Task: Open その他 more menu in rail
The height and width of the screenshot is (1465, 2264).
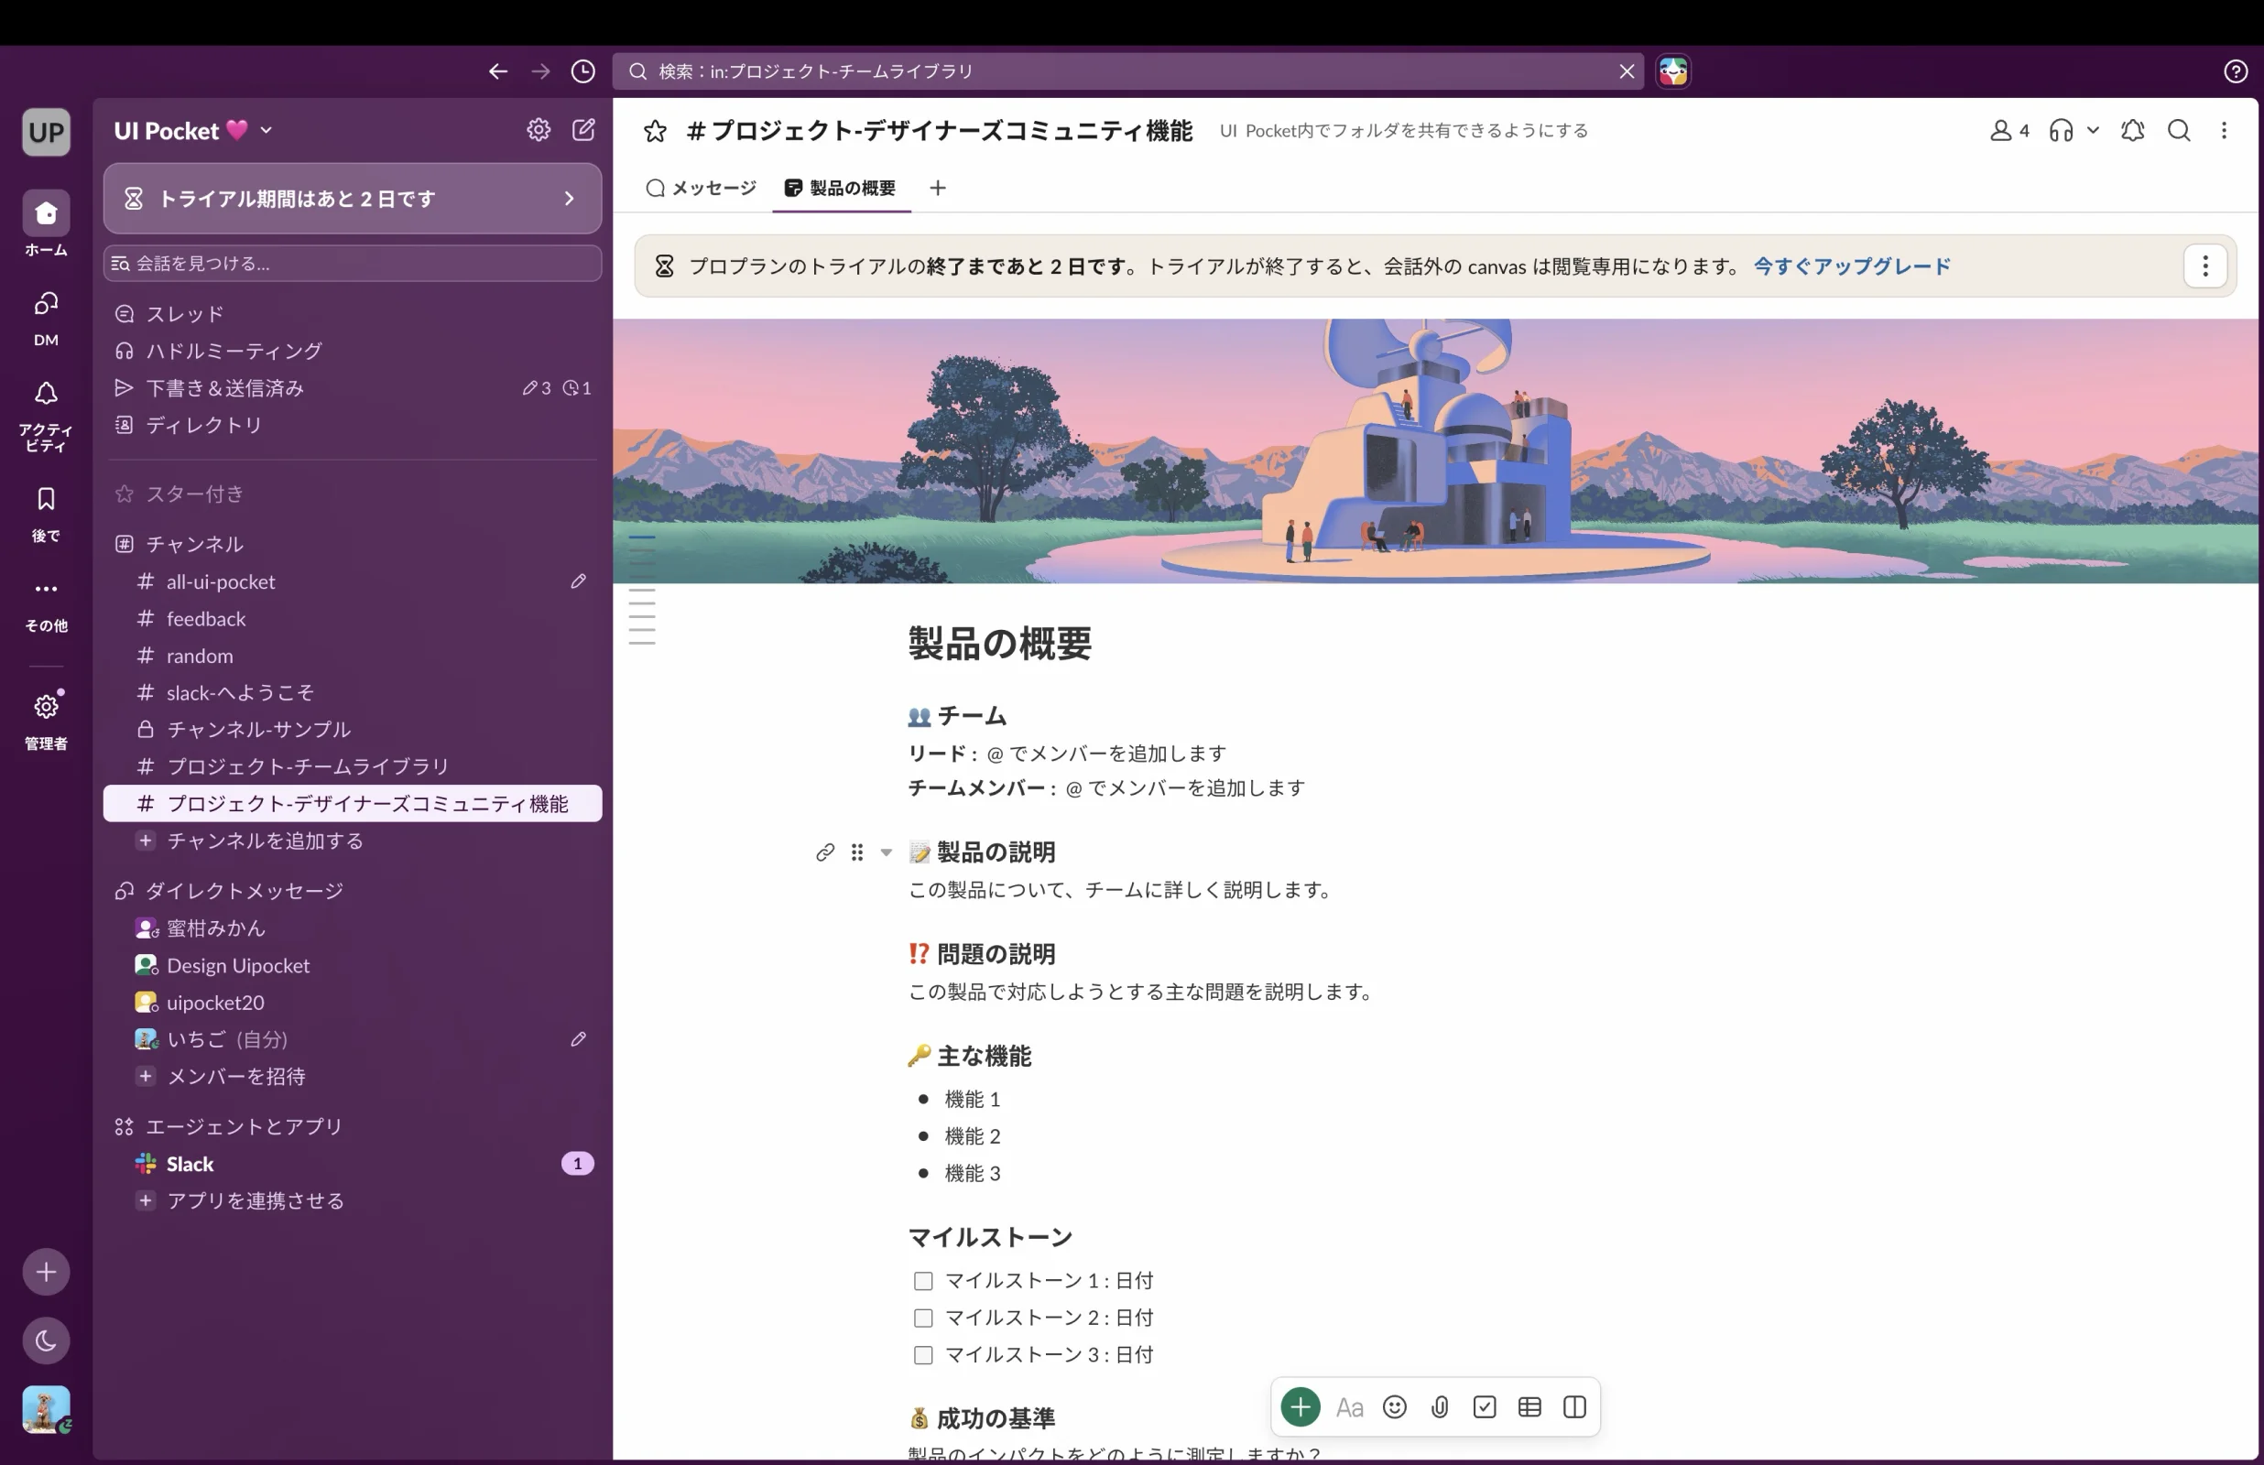Action: coord(46,605)
